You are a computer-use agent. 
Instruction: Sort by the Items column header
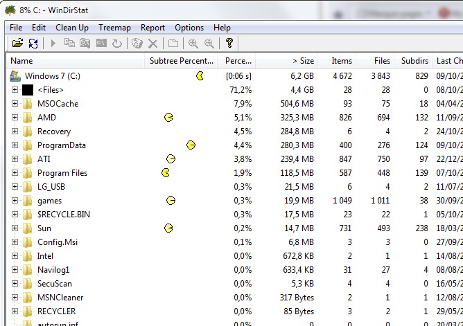(x=337, y=61)
